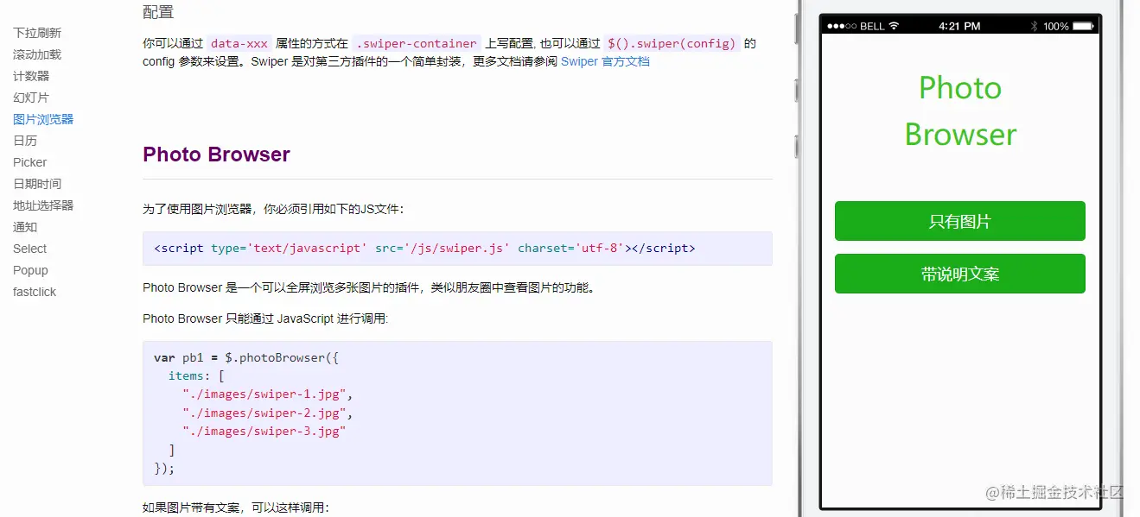Open 幻灯片 in the sidebar
Viewport: 1140px width, 517px height.
click(x=31, y=98)
